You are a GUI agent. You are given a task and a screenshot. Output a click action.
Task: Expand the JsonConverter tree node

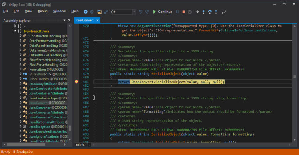[21, 108]
